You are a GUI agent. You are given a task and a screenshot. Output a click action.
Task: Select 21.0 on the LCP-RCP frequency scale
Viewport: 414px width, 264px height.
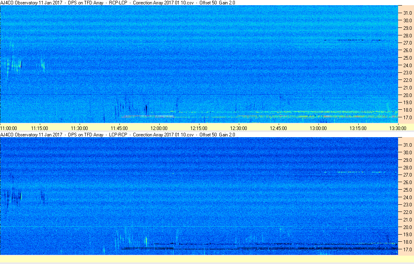407,219
